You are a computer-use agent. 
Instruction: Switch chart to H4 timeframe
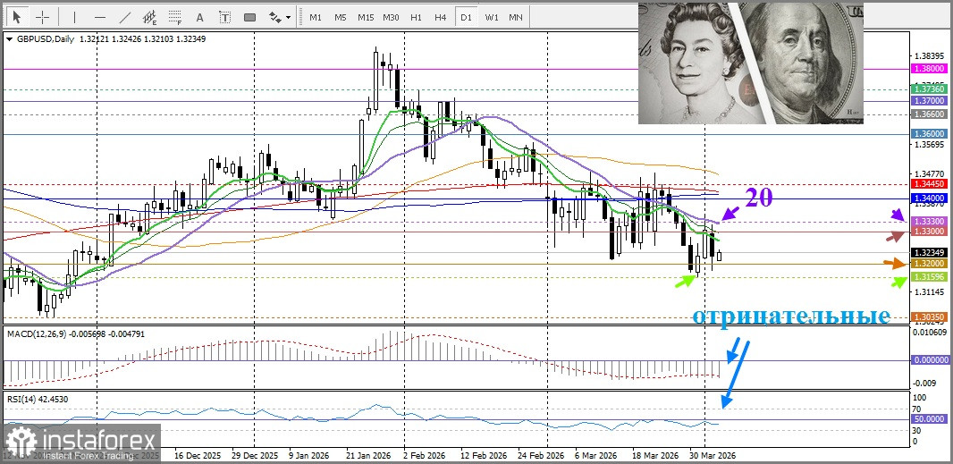[x=441, y=17]
